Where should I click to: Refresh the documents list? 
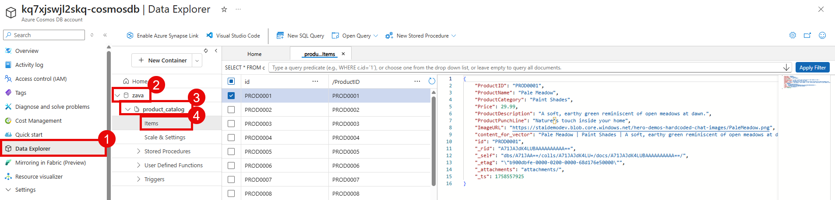[x=432, y=81]
